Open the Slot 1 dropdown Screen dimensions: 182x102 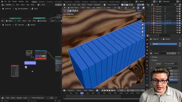[x=55, y=21]
